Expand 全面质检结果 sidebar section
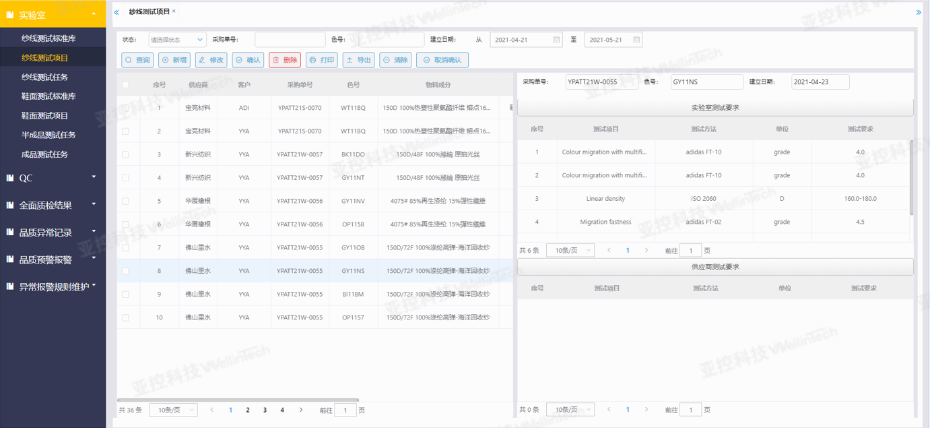 [x=53, y=205]
